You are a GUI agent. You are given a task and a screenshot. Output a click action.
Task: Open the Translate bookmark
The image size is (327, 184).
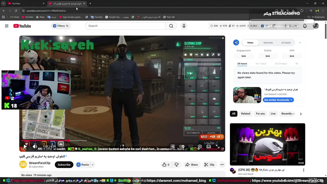click(97, 17)
